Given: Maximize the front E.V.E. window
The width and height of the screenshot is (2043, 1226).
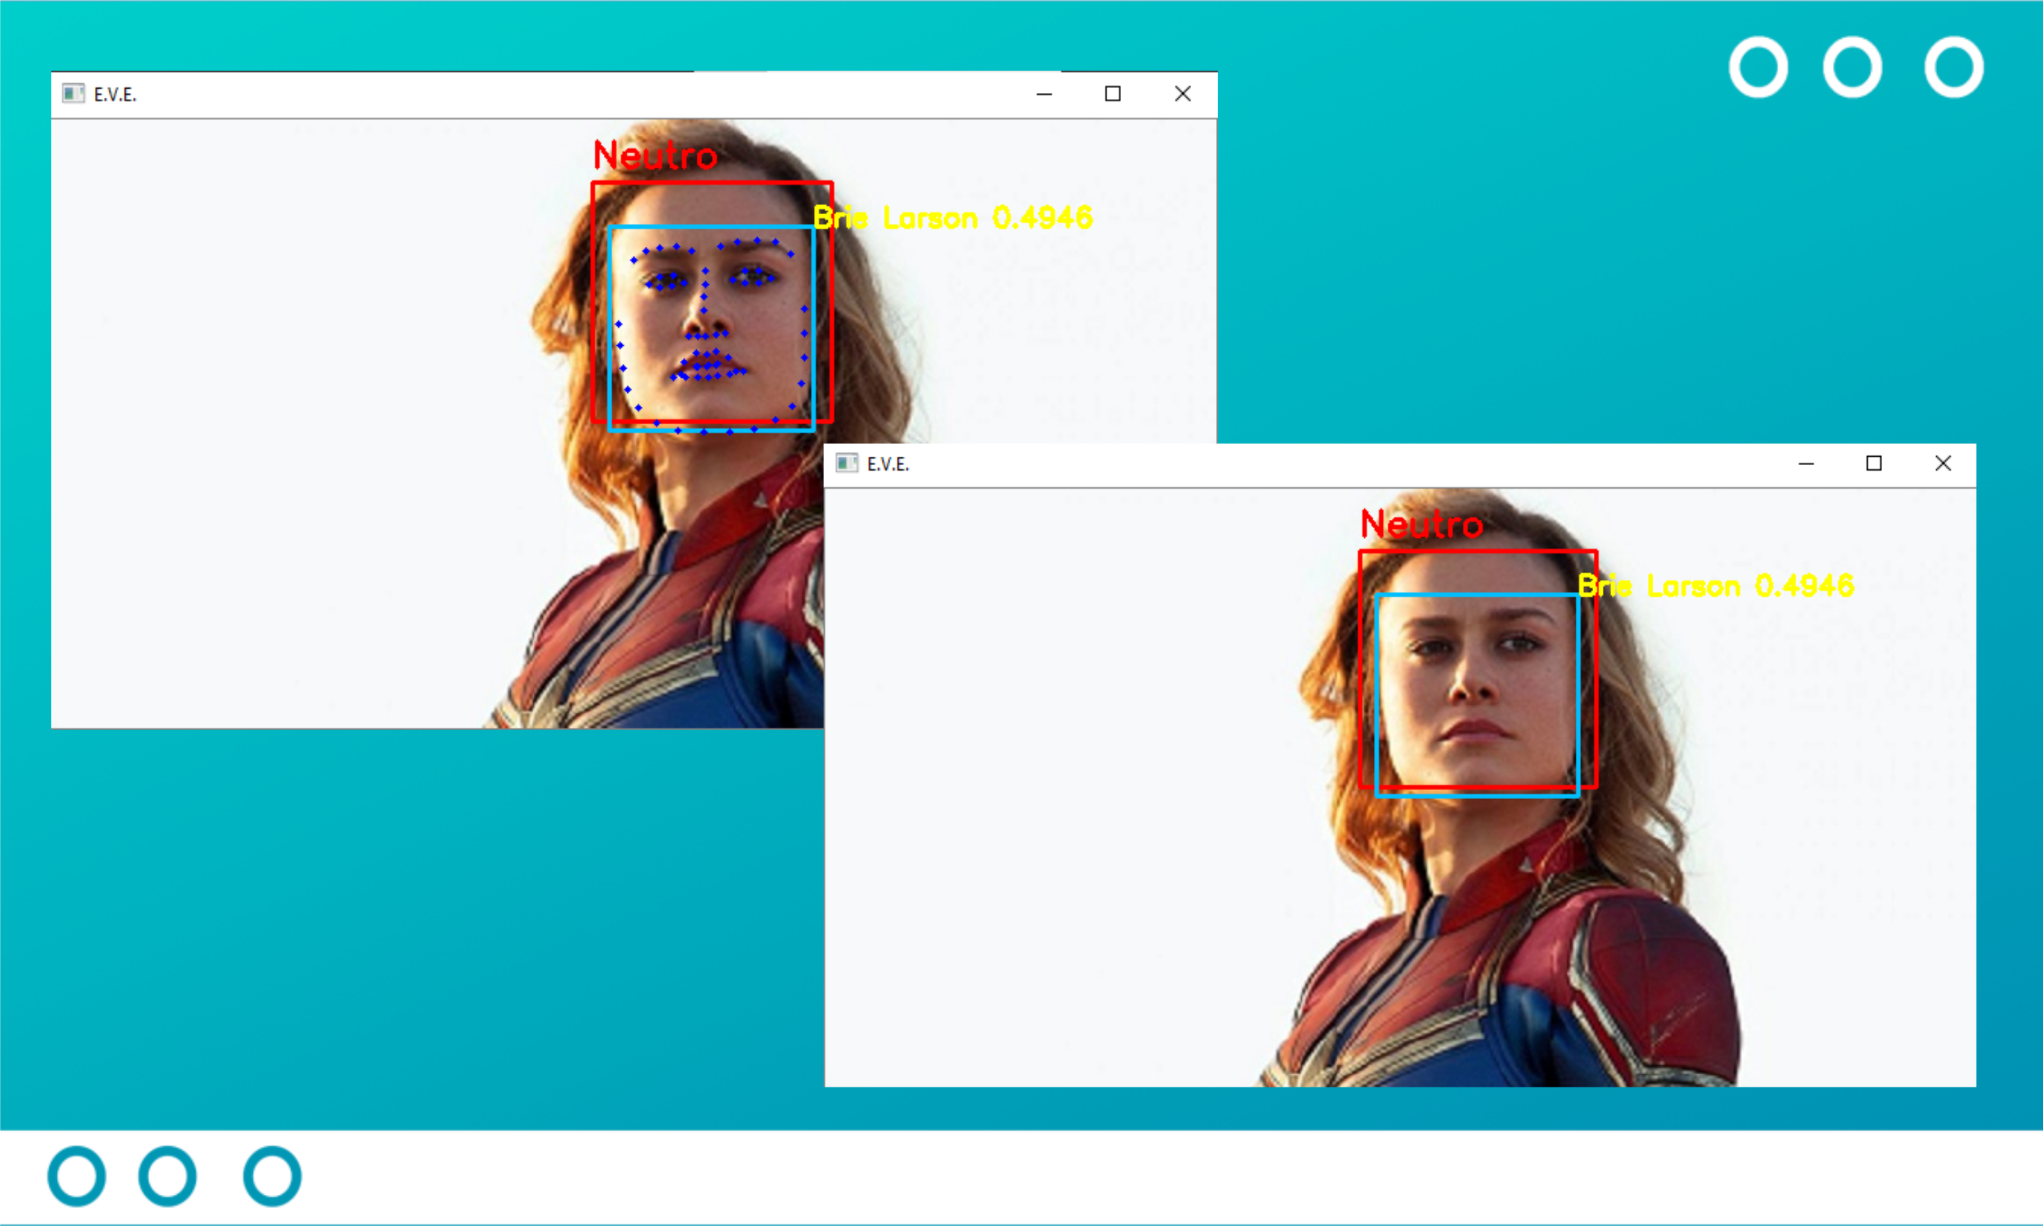Looking at the screenshot, I should click(1875, 464).
